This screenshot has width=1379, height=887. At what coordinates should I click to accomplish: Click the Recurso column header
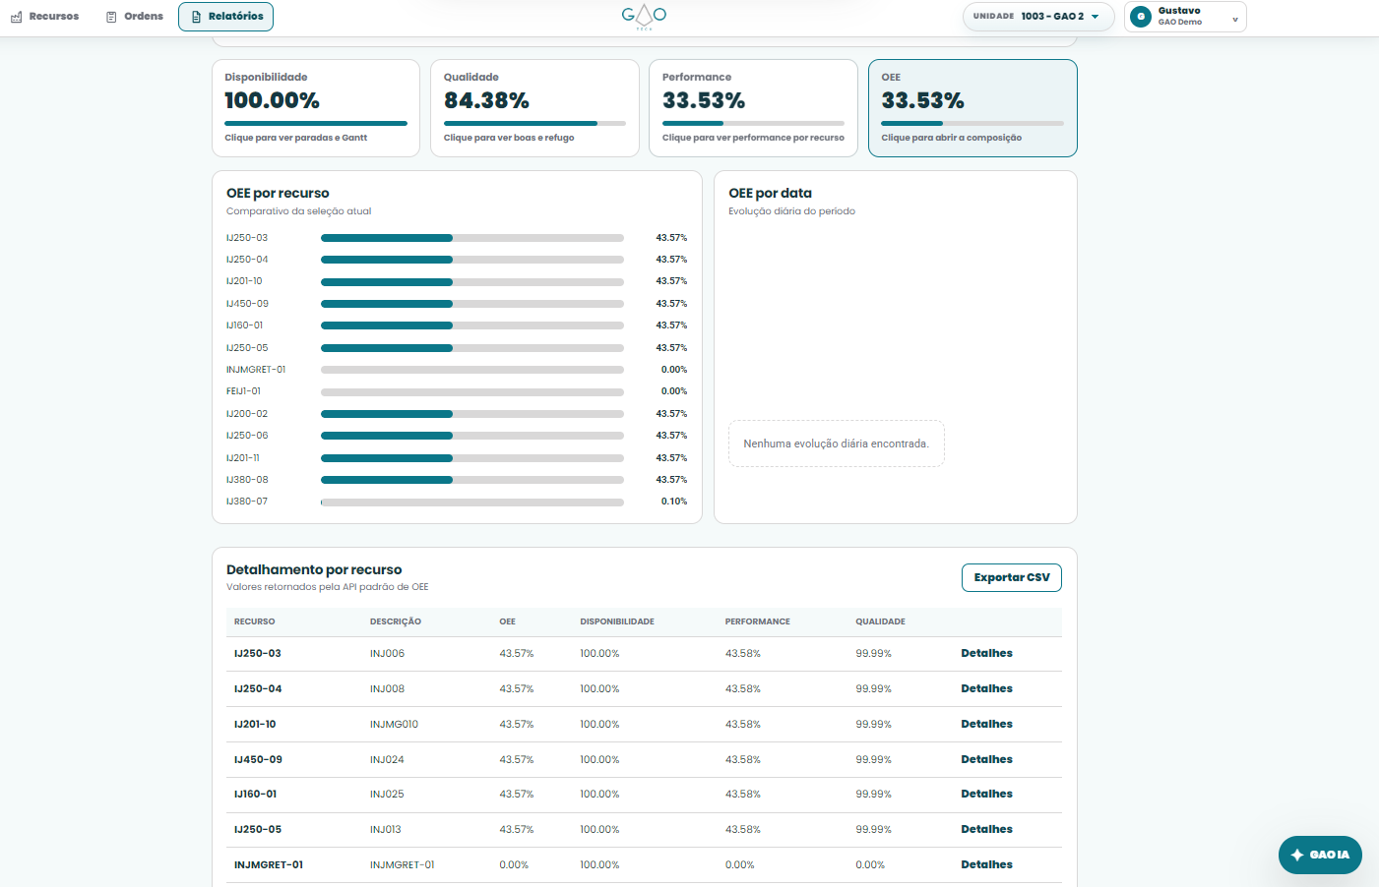click(254, 621)
